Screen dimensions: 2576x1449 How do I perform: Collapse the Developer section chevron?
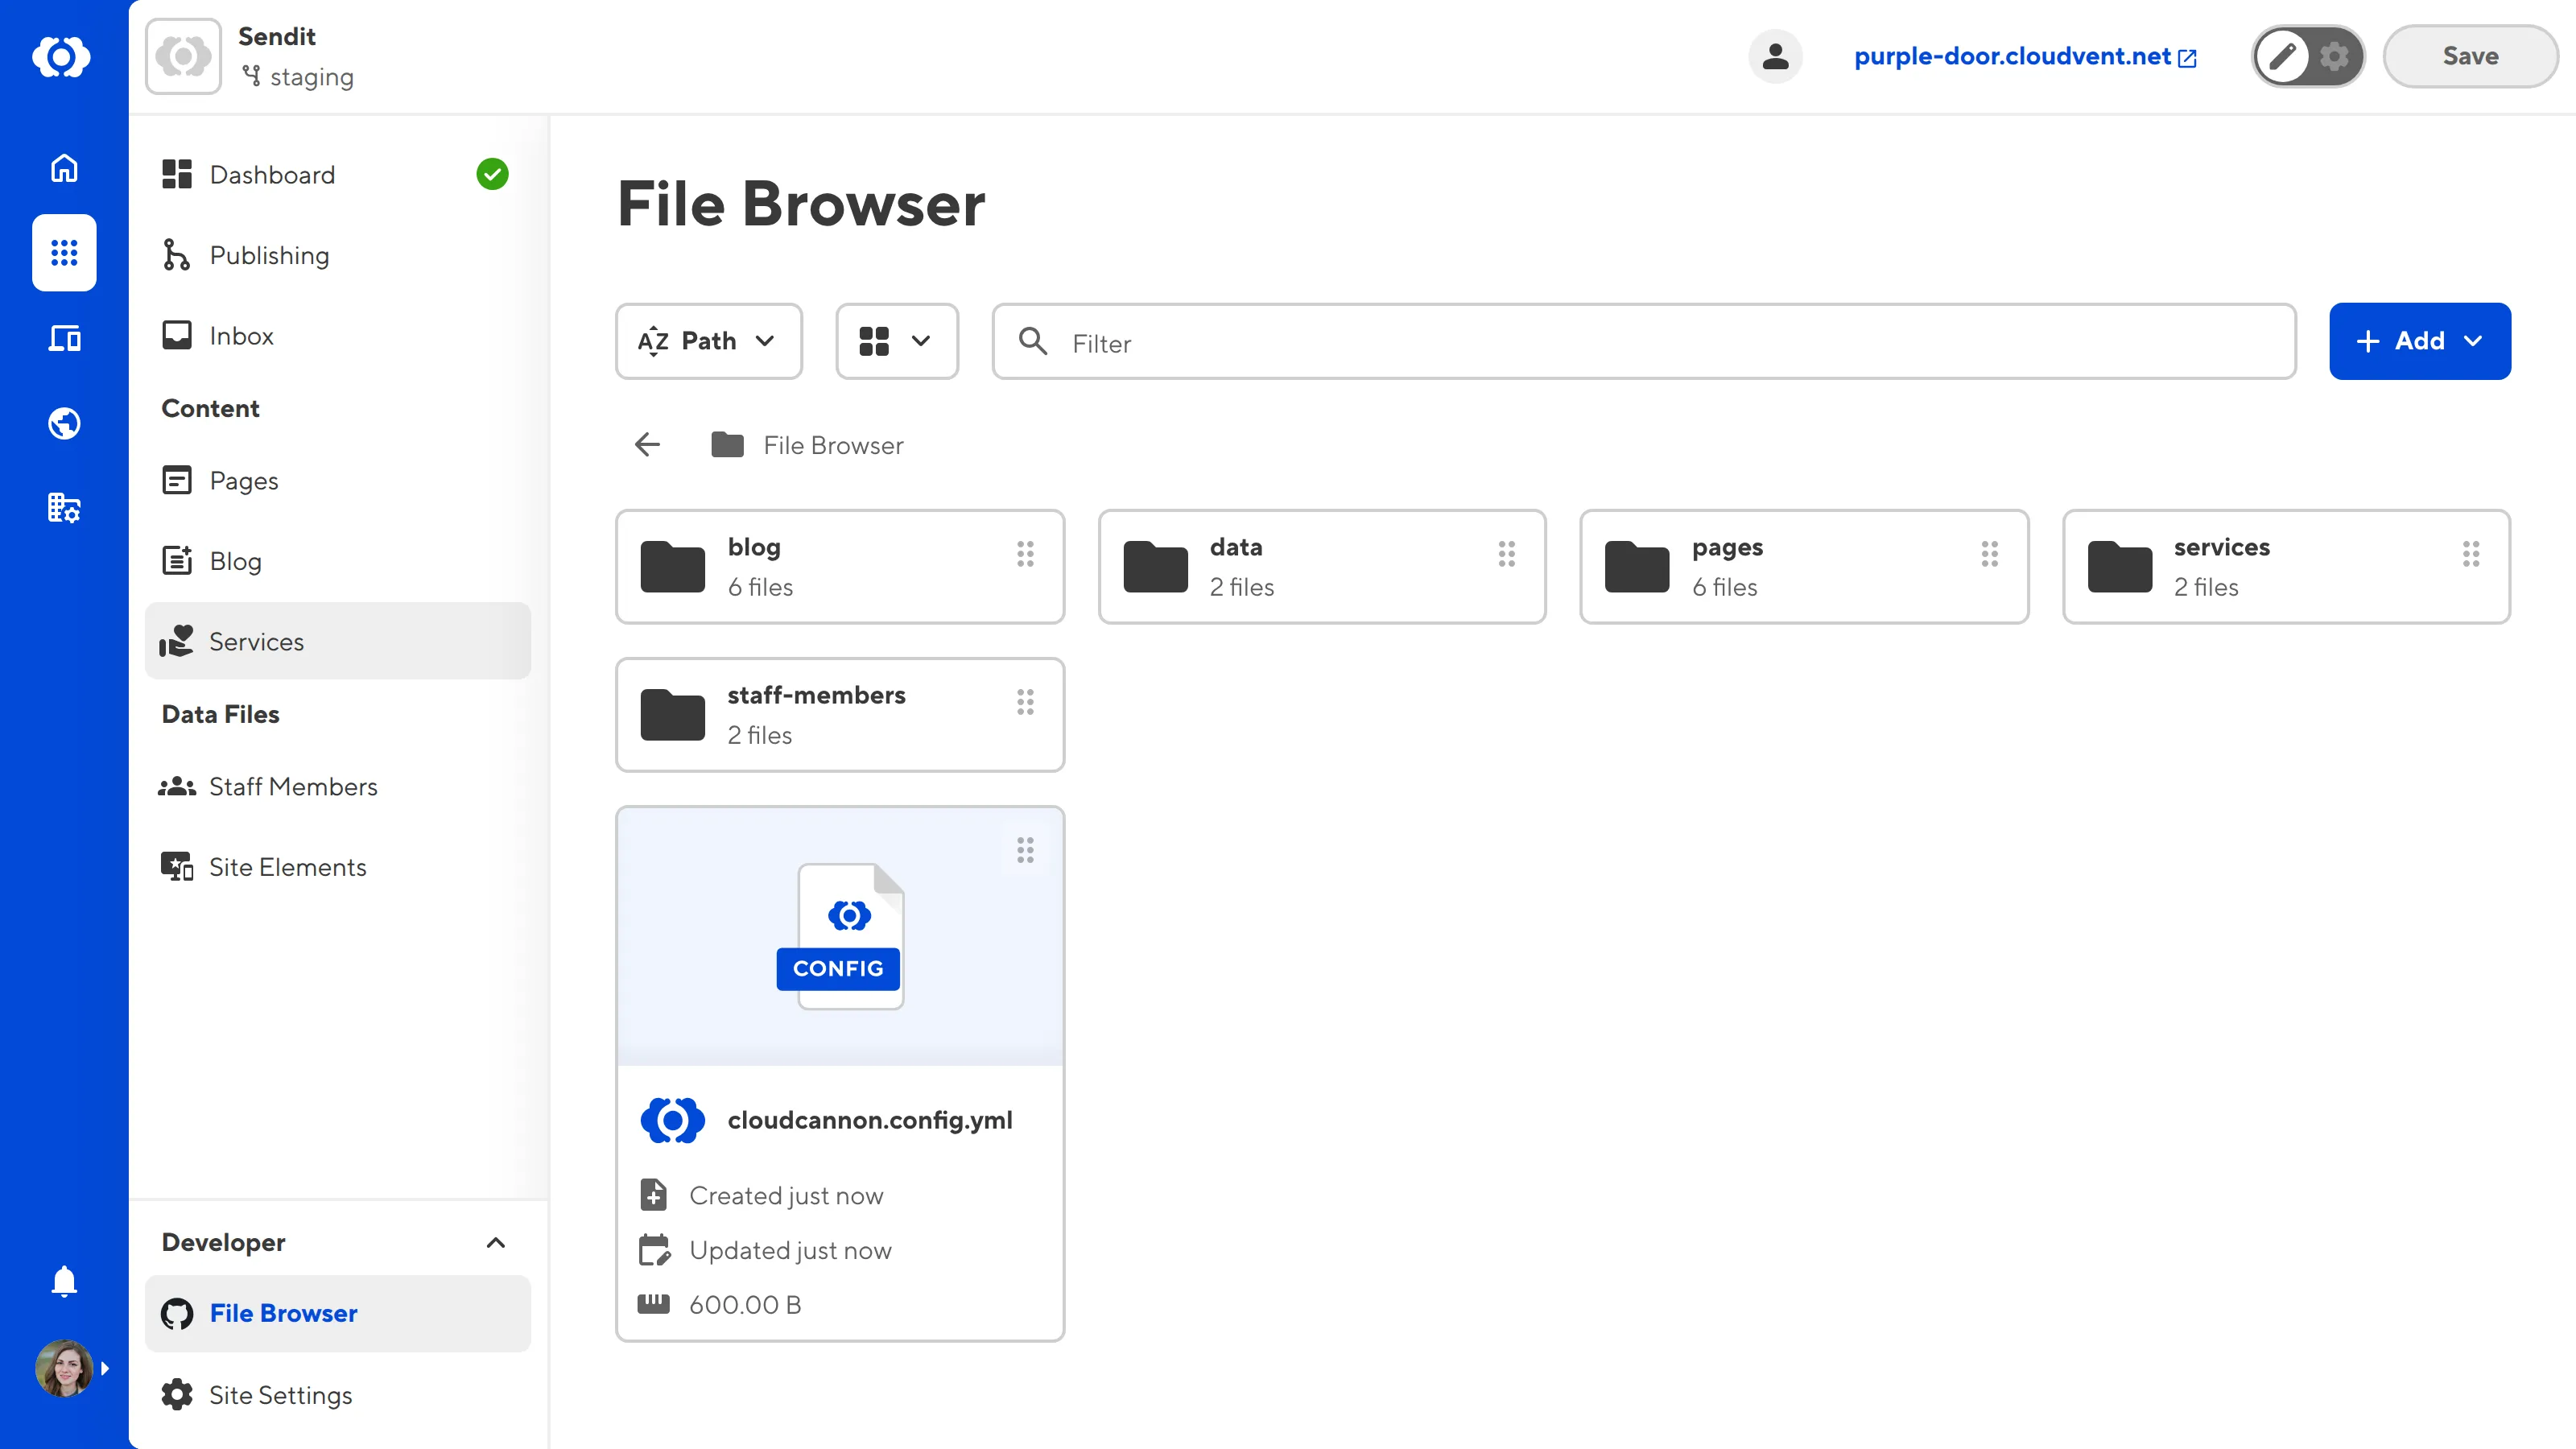coord(495,1243)
